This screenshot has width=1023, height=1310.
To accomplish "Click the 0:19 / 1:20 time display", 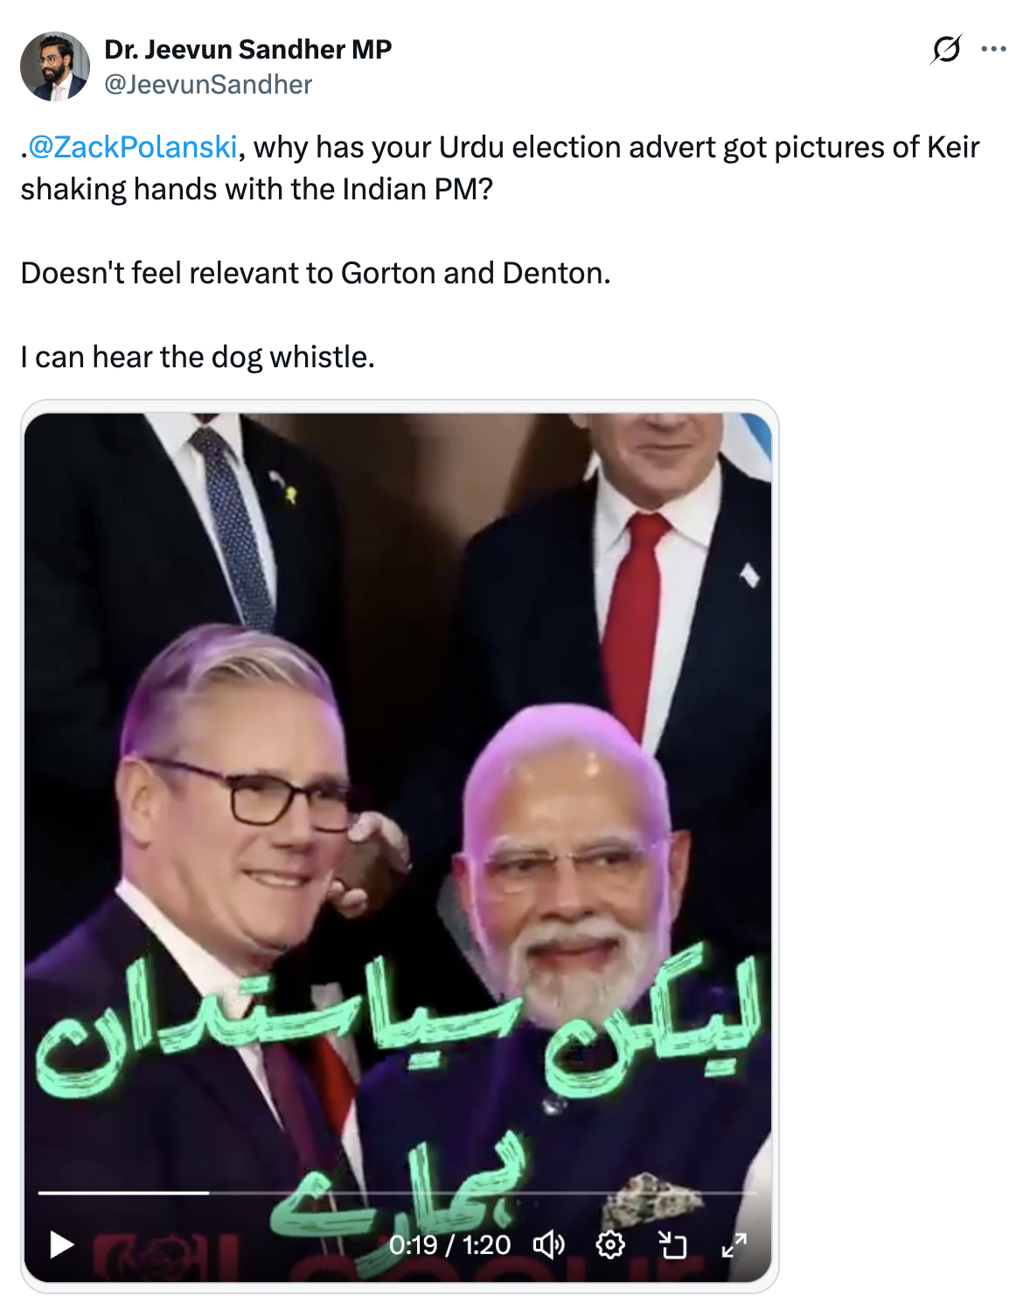I will click(449, 1244).
